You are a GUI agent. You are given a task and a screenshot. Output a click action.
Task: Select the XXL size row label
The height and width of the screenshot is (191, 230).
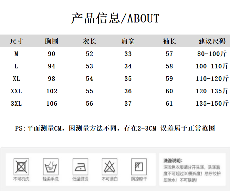pos(16,91)
